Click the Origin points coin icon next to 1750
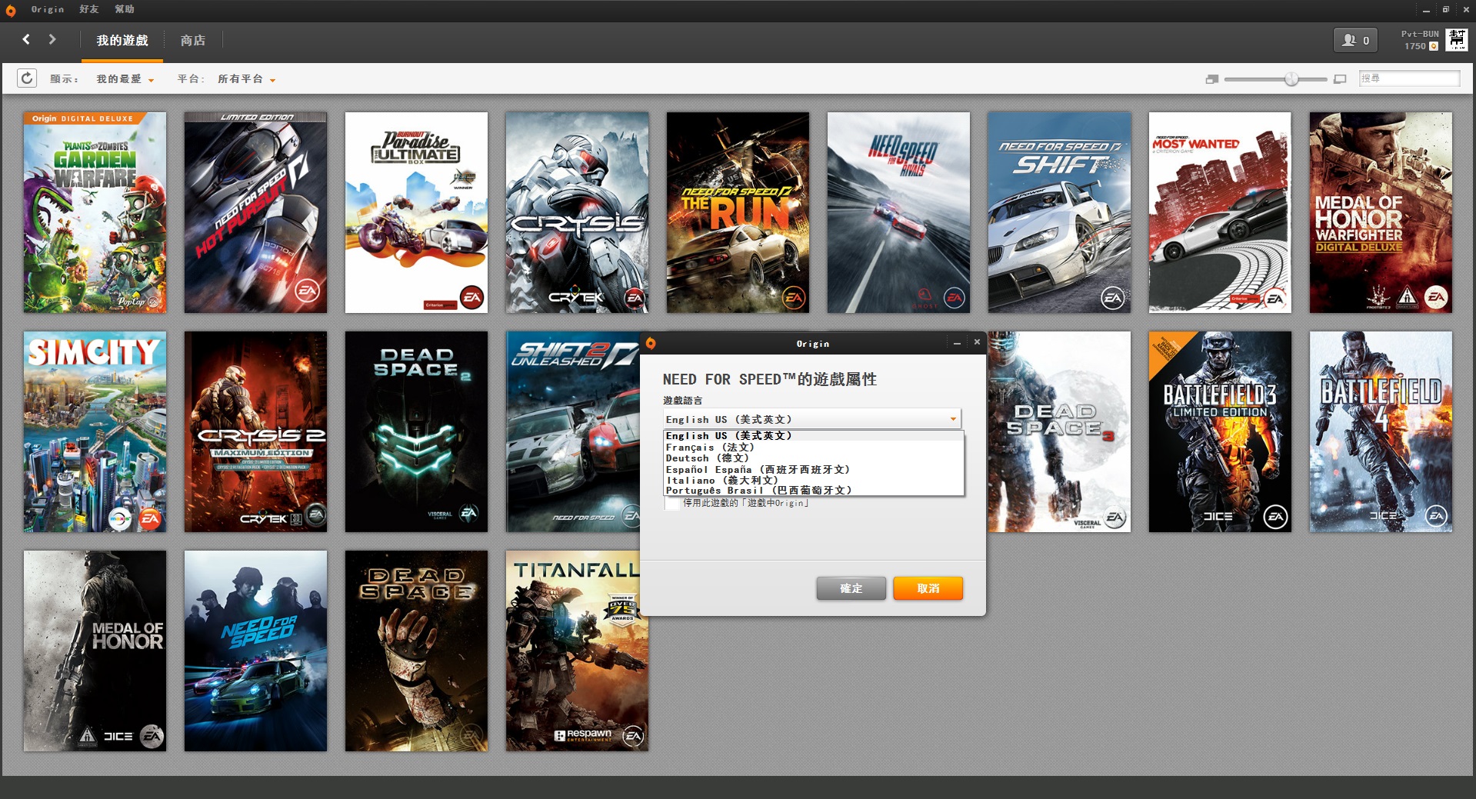 point(1434,47)
